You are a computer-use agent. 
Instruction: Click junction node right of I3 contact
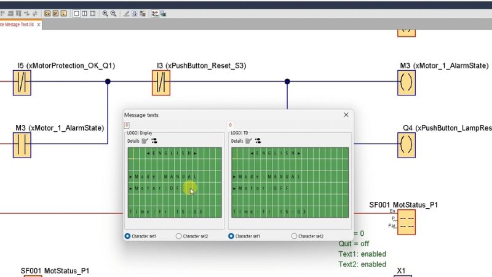(287, 81)
